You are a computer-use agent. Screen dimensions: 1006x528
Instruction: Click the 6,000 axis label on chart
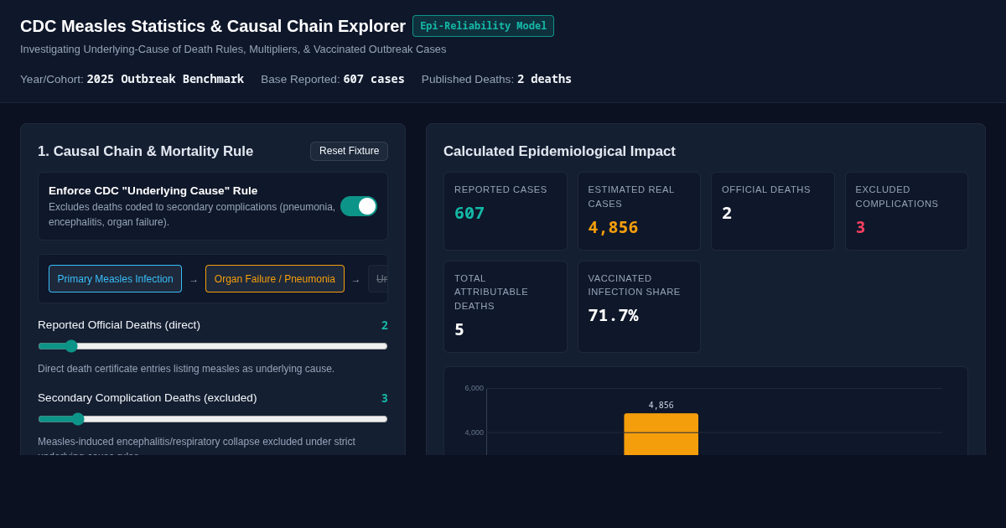[474, 388]
